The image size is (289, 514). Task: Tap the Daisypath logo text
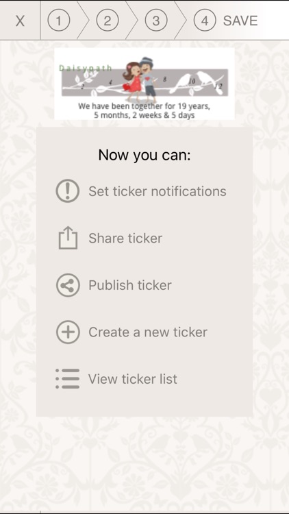pos(86,68)
